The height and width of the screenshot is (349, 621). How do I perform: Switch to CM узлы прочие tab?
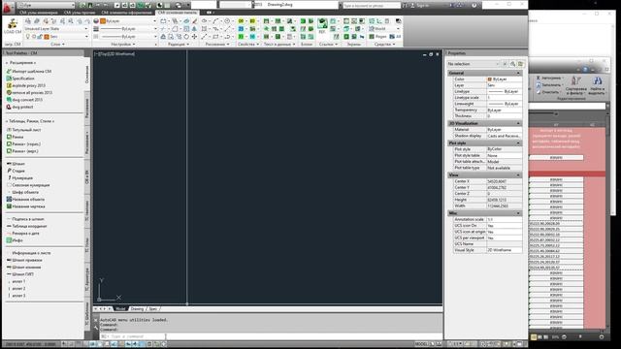(80, 13)
